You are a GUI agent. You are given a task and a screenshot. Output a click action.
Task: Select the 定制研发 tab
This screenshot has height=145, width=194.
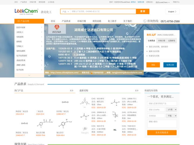[x=172, y=41]
